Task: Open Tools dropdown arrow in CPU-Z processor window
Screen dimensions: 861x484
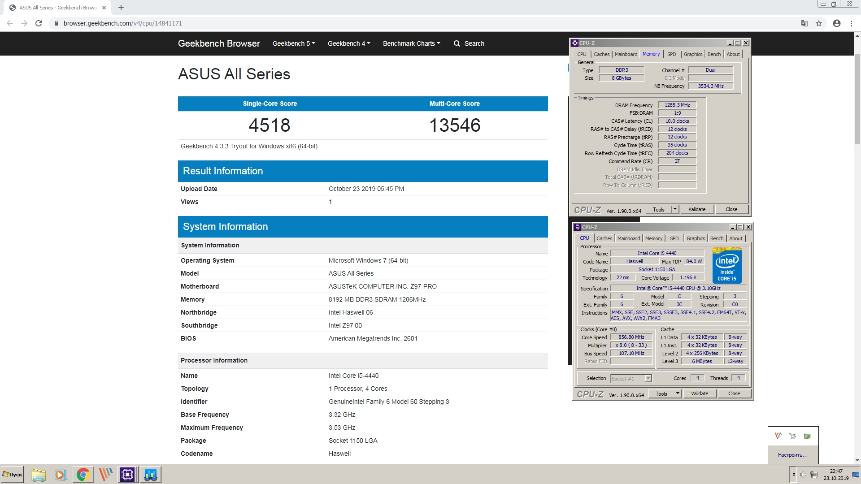Action: (x=678, y=394)
